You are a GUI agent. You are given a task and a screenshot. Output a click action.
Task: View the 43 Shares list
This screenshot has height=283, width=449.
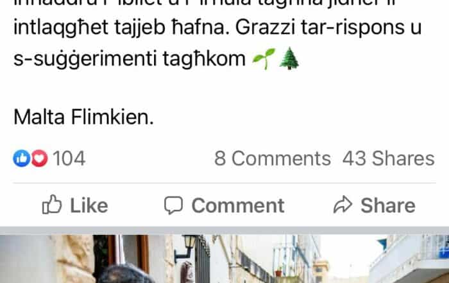[x=389, y=159]
